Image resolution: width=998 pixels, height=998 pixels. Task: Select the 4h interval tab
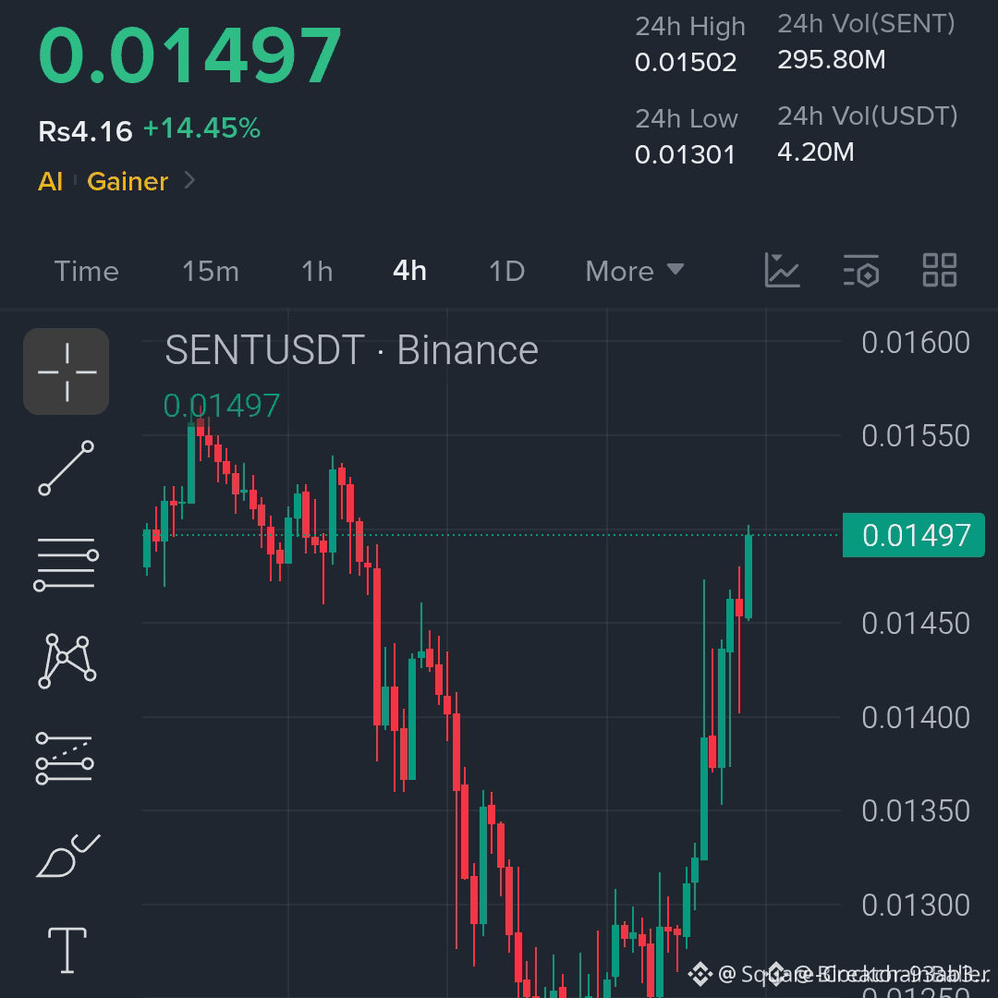[x=410, y=271]
